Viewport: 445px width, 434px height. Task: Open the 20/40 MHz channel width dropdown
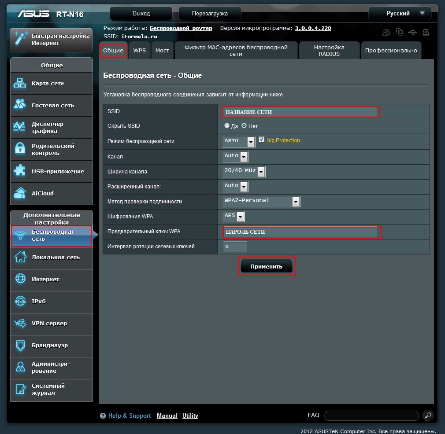tap(261, 172)
